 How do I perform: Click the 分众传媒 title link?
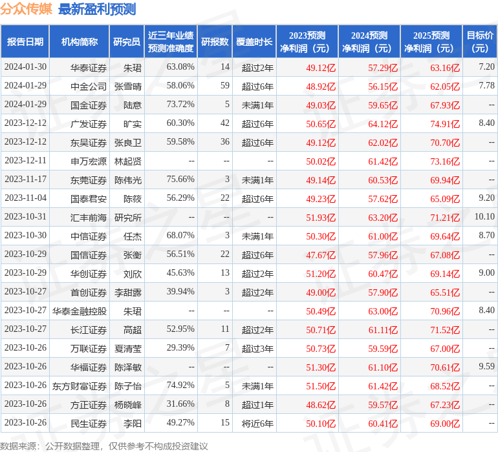27,9
